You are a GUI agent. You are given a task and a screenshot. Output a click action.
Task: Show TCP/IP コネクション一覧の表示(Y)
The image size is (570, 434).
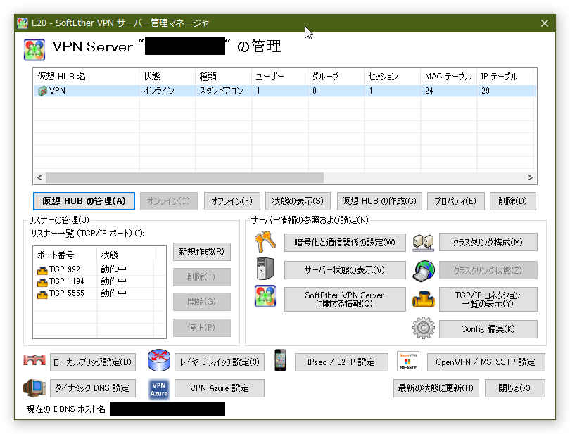click(488, 299)
